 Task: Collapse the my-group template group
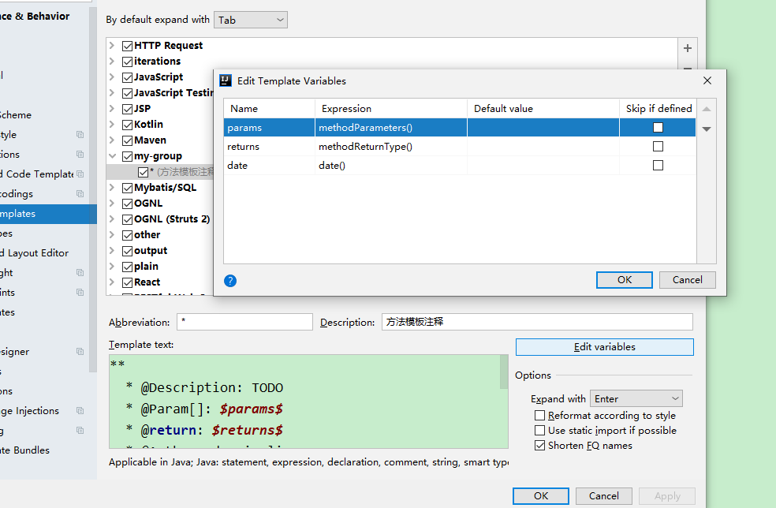(x=112, y=156)
